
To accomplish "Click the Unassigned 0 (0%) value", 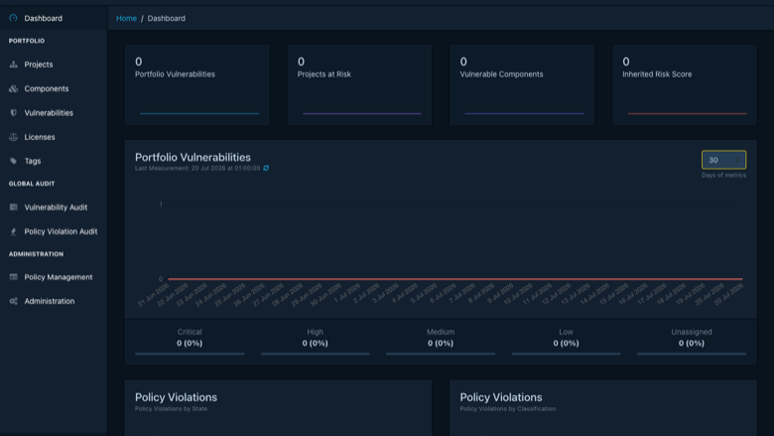I will coord(691,344).
